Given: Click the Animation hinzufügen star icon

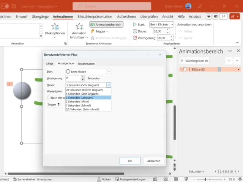Looking at the screenshot, I should point(79,27).
